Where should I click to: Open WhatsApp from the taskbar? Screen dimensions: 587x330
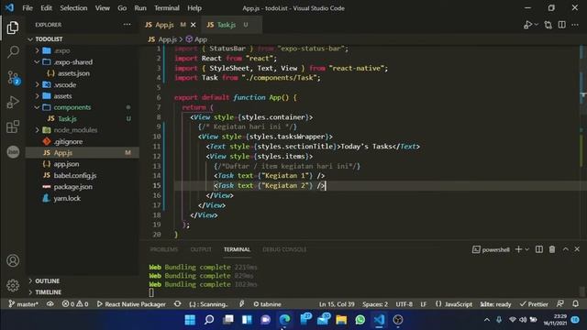pyautogui.click(x=360, y=320)
